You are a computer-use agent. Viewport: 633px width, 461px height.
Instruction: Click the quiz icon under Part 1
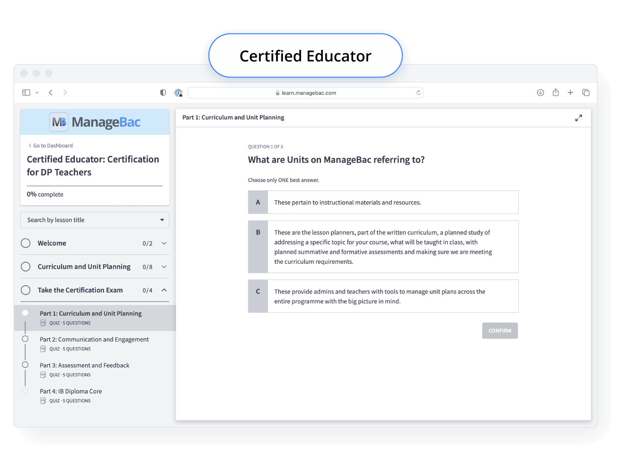(x=43, y=323)
